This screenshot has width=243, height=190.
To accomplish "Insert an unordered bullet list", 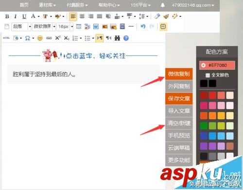I will [x=87, y=38].
